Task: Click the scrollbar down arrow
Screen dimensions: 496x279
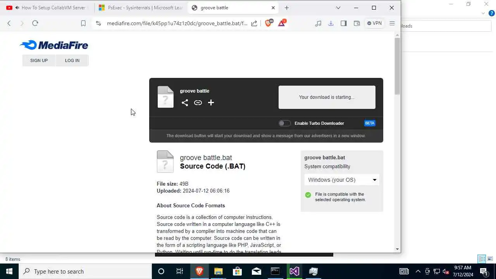Action: [397, 249]
